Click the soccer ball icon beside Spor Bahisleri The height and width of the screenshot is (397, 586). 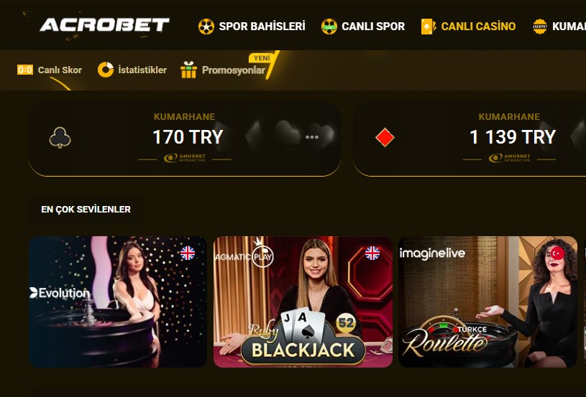pos(206,27)
